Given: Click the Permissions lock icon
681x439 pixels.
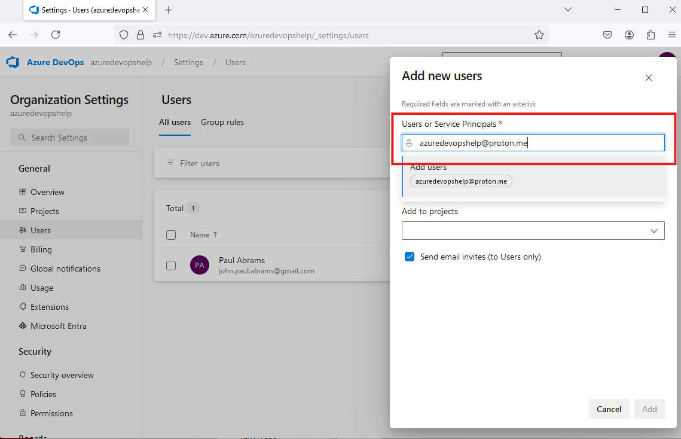Looking at the screenshot, I should (23, 413).
